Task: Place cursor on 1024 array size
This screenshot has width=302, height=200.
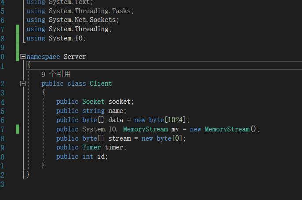Action: [x=175, y=120]
